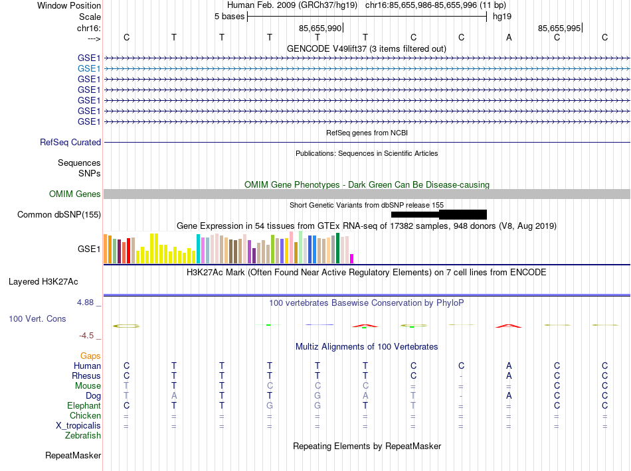Open 'Short Genetic Variants from dbSNP release 155' title
This screenshot has width=631, height=471.
point(367,205)
